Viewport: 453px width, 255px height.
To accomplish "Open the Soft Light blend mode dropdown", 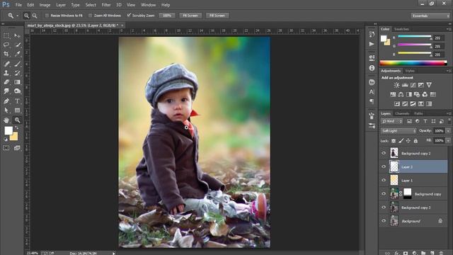I will coord(398,131).
